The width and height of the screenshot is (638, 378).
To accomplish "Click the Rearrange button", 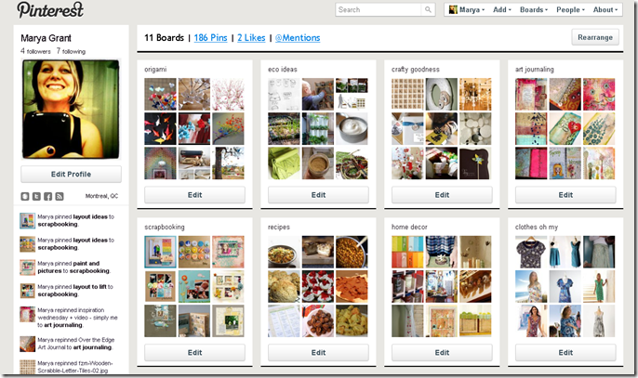I will tap(595, 37).
